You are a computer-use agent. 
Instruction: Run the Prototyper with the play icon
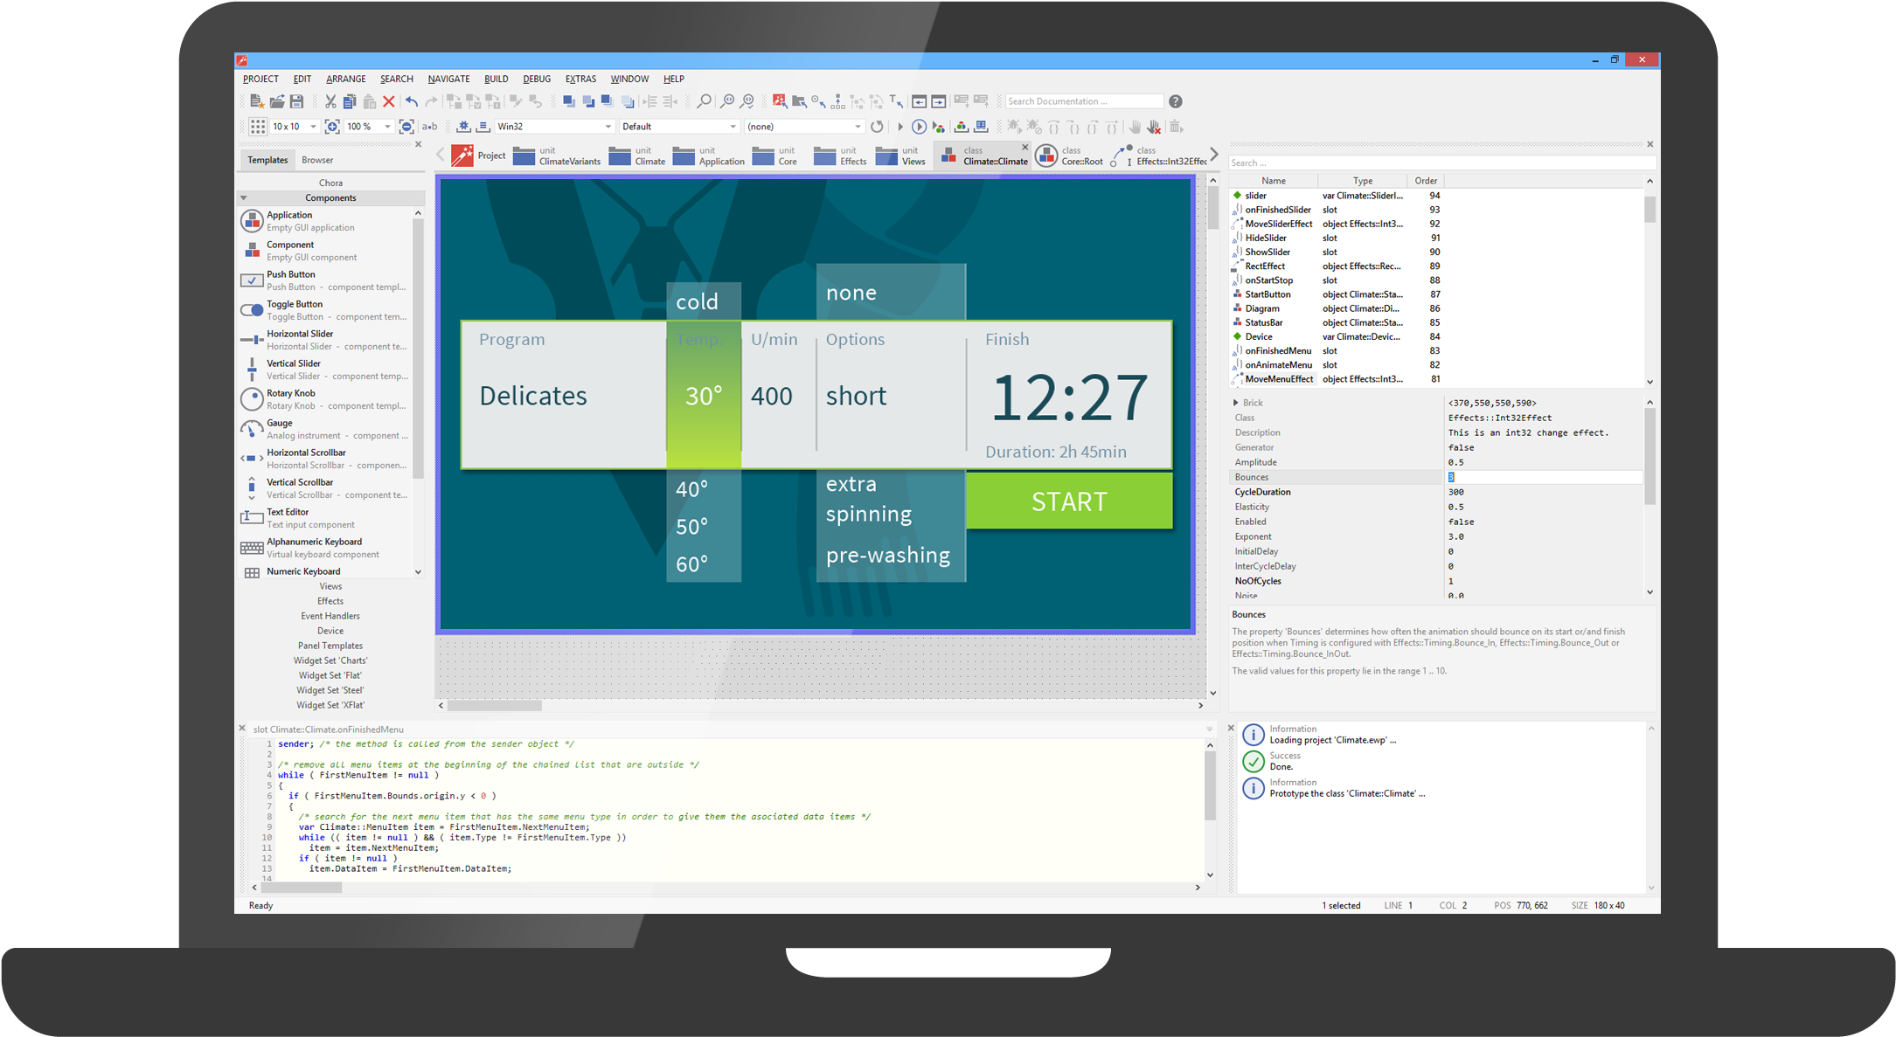click(x=920, y=127)
